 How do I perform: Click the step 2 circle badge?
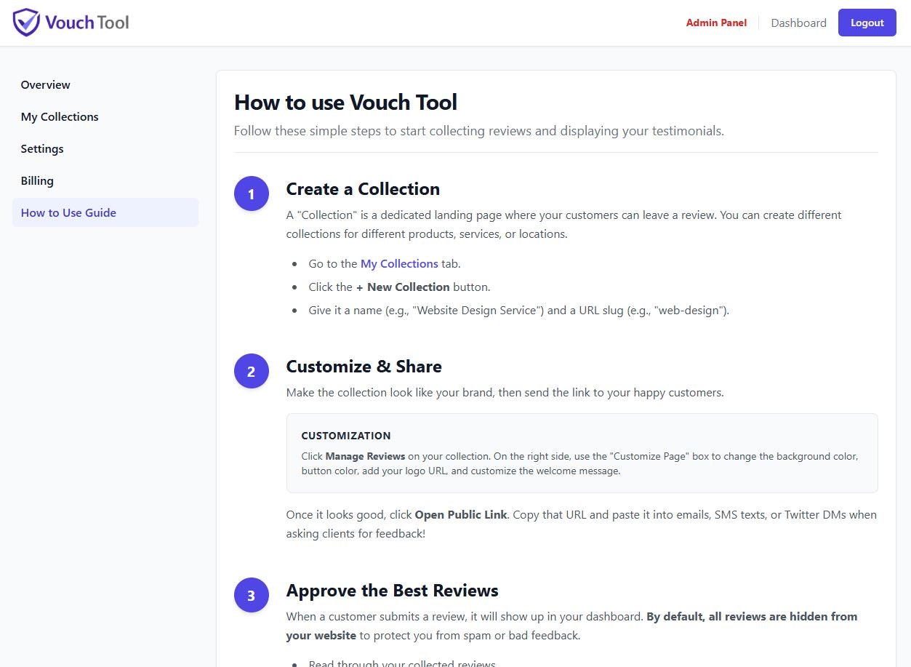coord(251,371)
